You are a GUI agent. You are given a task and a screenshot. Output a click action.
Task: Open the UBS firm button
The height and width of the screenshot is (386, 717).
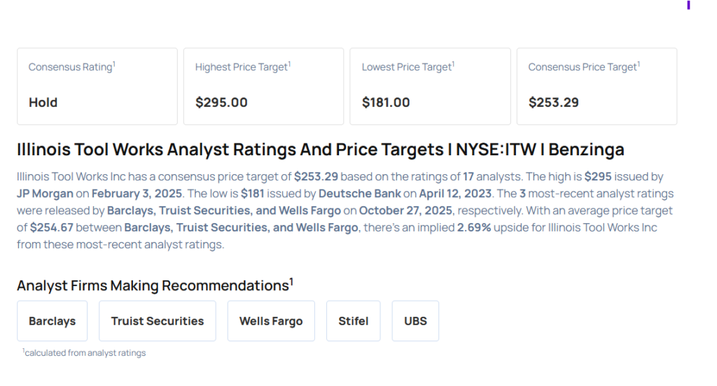pos(415,321)
